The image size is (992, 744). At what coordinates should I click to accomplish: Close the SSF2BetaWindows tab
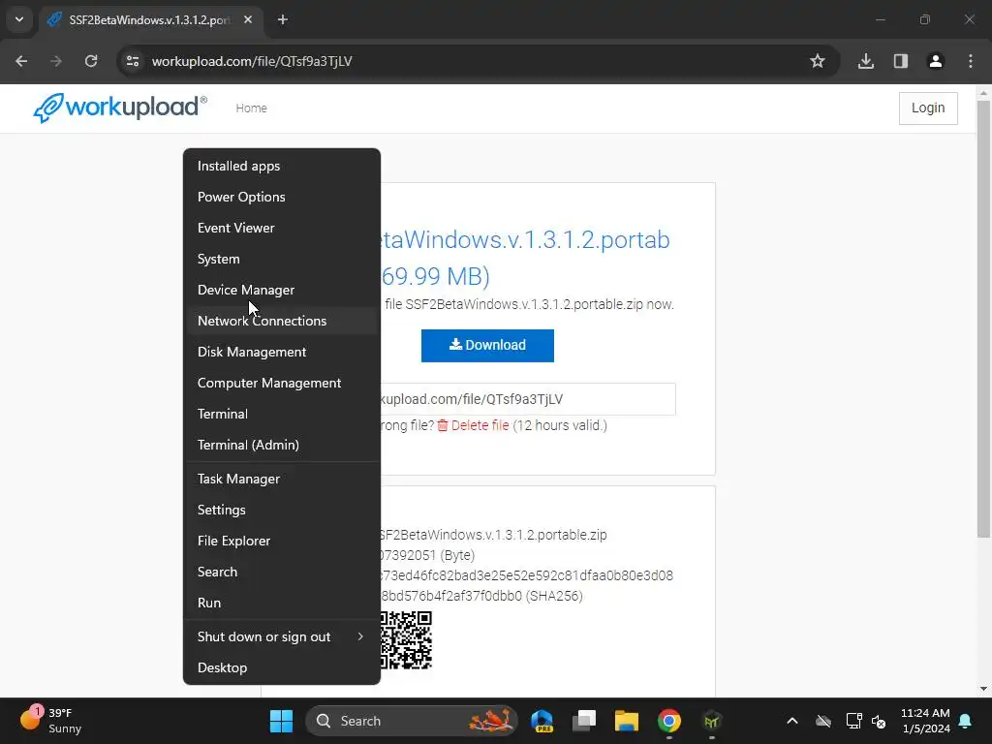tap(248, 19)
